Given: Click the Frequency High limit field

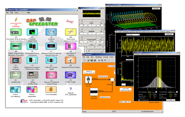Looking at the screenshot, I should (x=100, y=42).
